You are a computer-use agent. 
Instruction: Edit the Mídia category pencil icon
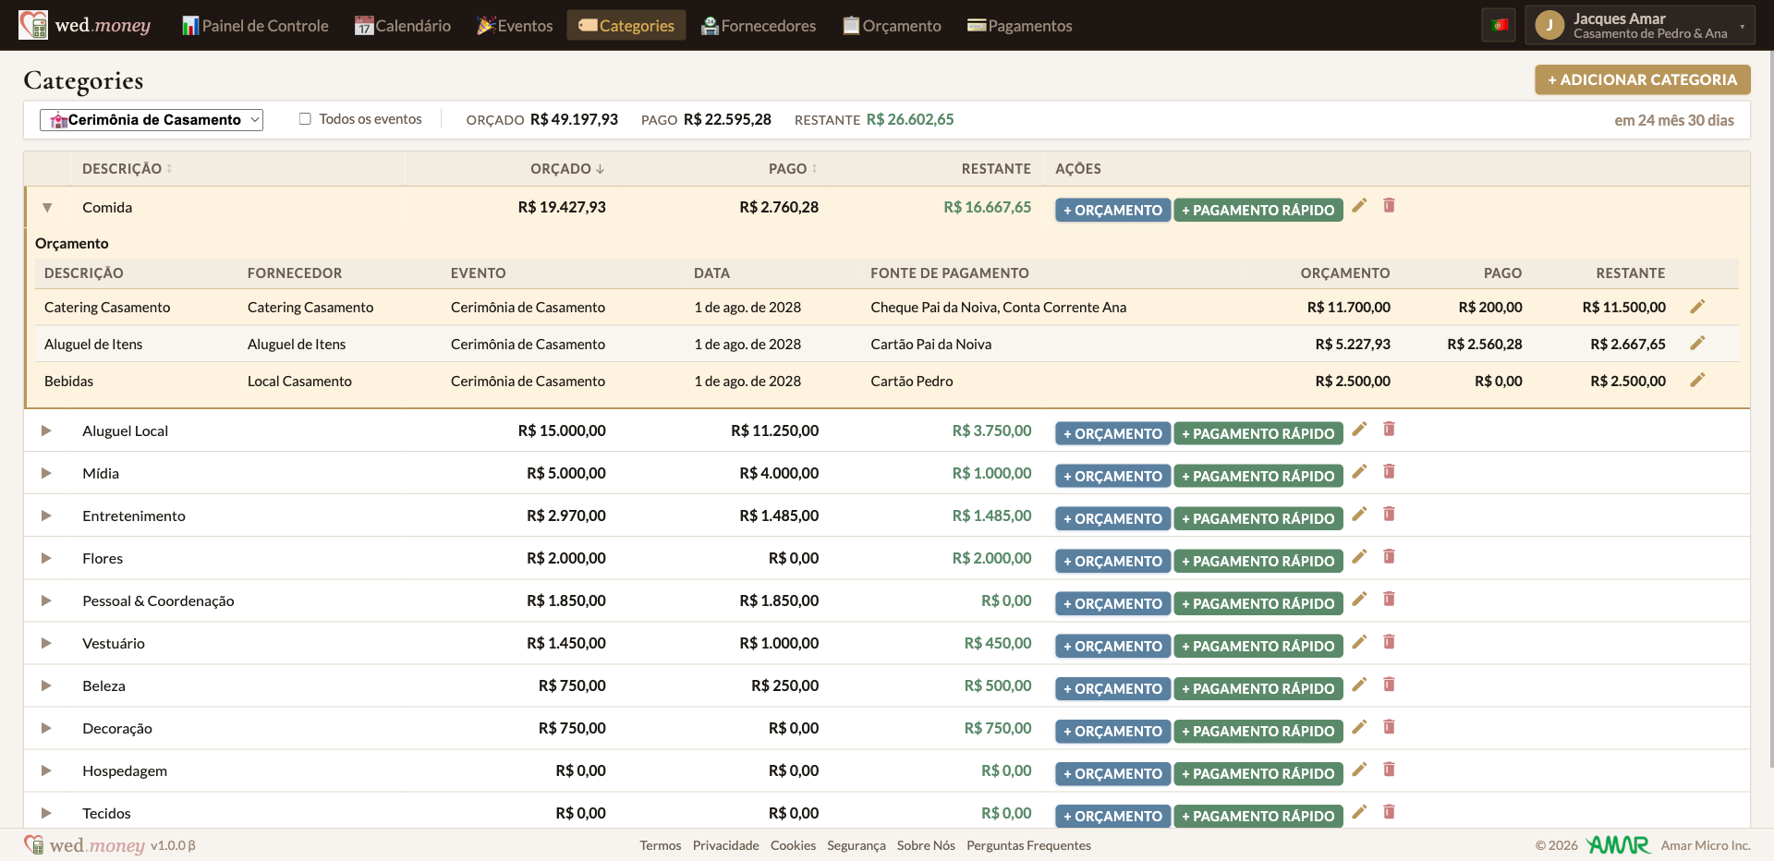(1359, 471)
